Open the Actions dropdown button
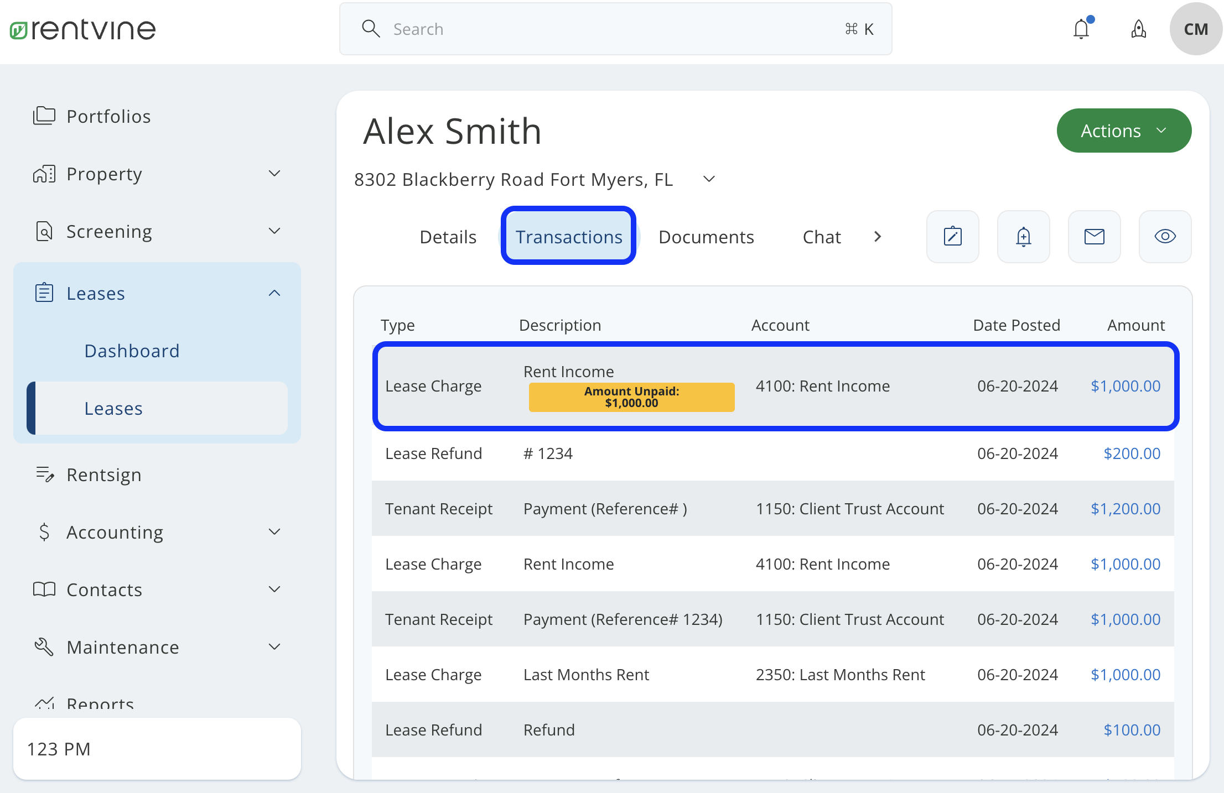The width and height of the screenshot is (1224, 793). [1123, 131]
